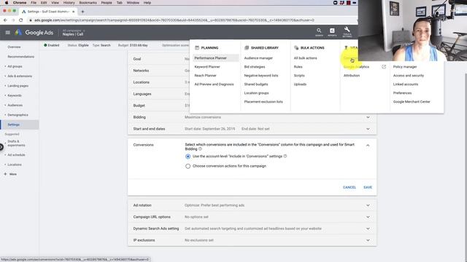Click help icon next to Smart Bidding

pos(200,148)
